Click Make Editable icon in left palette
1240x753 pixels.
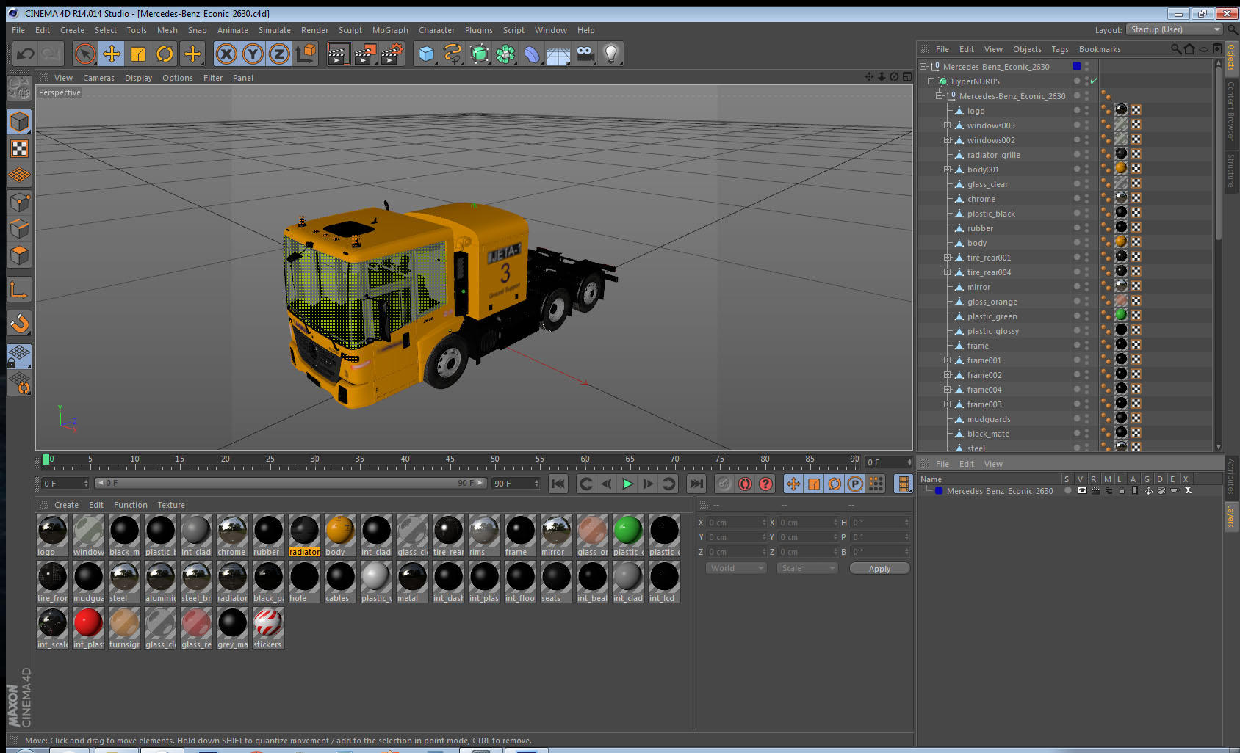(x=19, y=87)
